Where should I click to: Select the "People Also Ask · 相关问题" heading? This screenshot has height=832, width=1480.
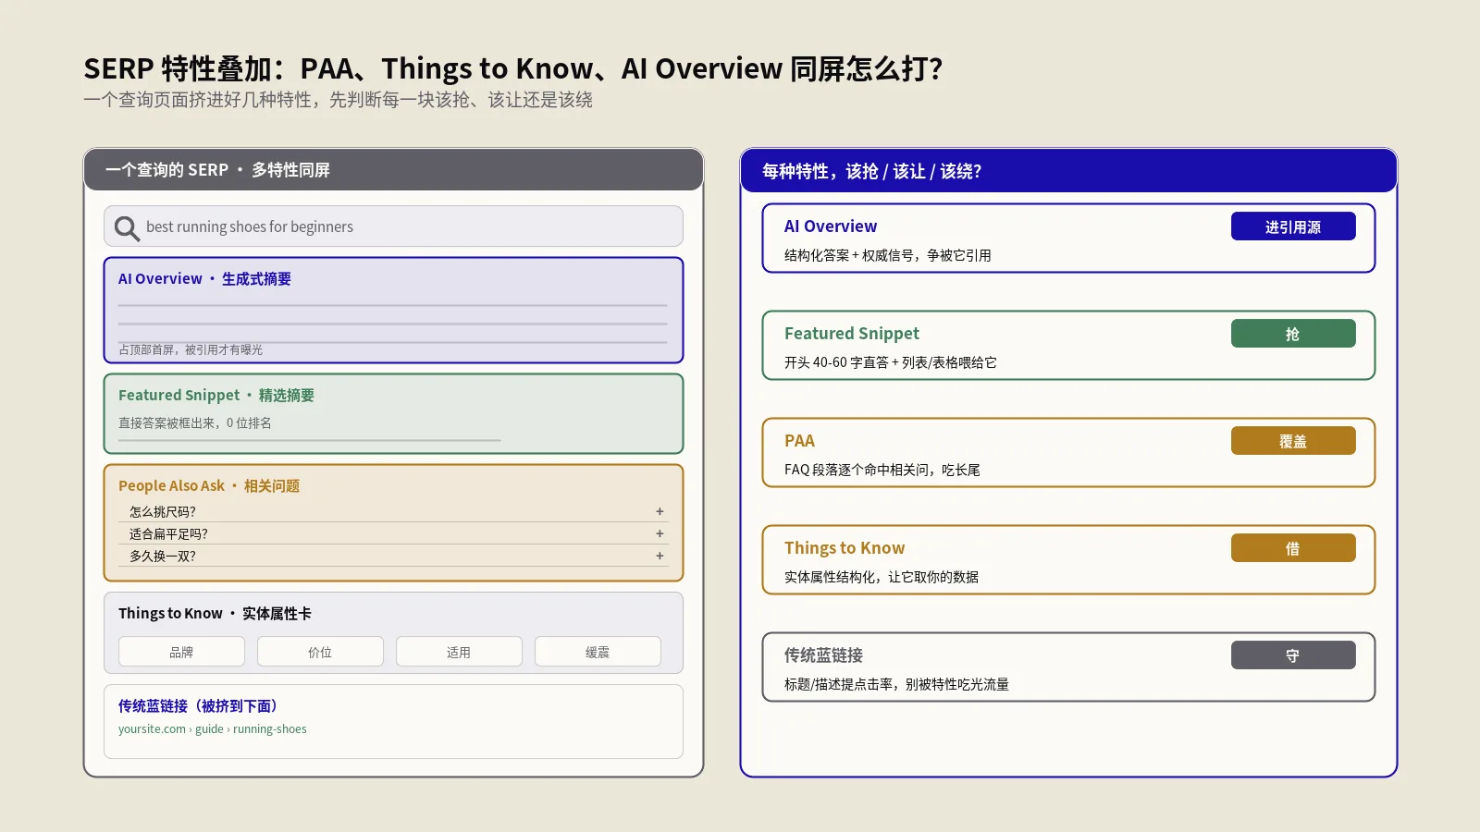coord(209,486)
